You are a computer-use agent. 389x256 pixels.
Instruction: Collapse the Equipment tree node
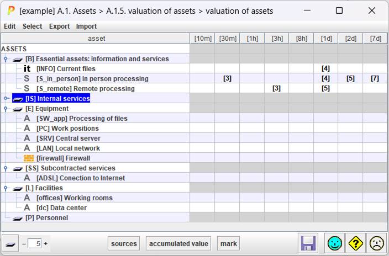6,109
